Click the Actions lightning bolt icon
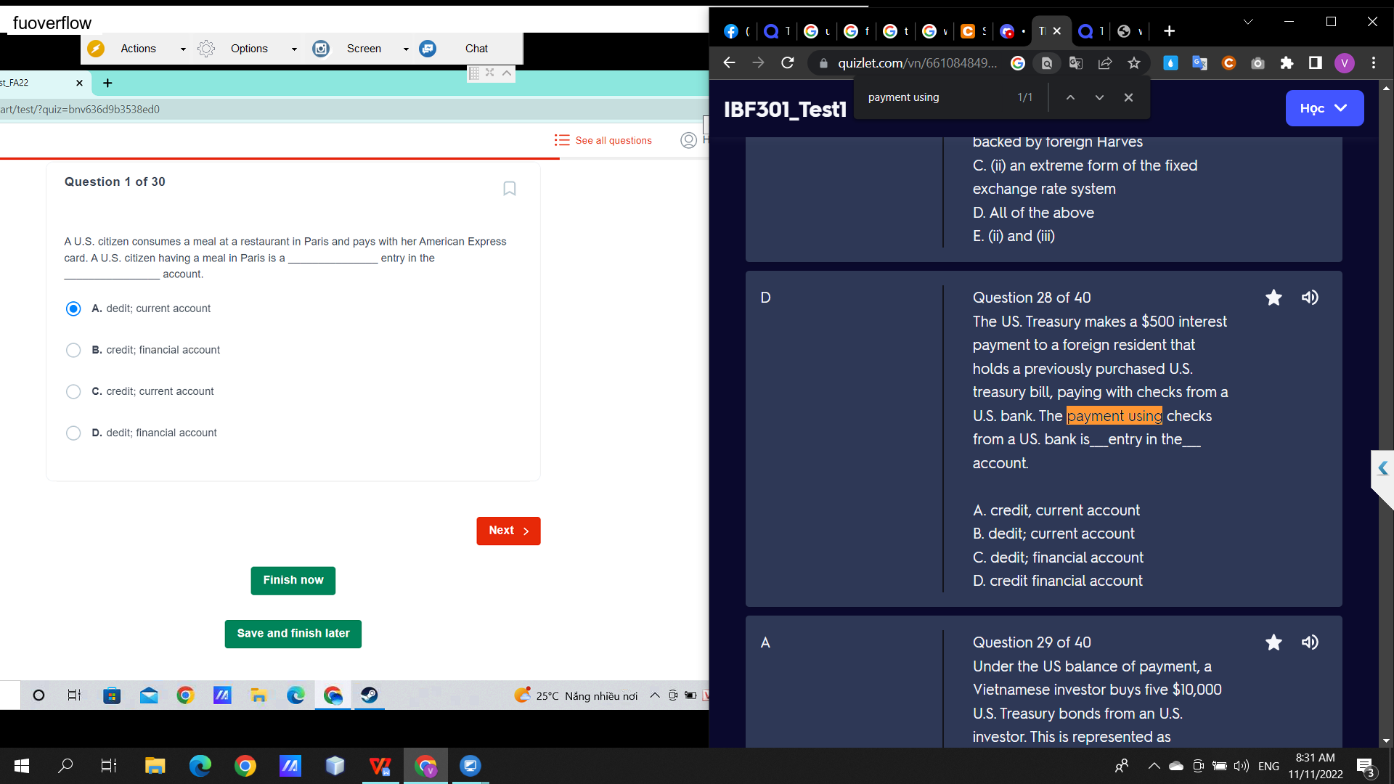The height and width of the screenshot is (784, 1394). (96, 49)
